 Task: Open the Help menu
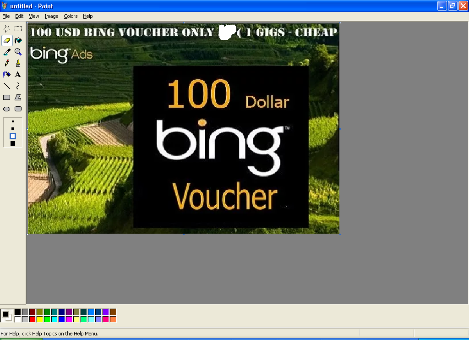pyautogui.click(x=87, y=16)
